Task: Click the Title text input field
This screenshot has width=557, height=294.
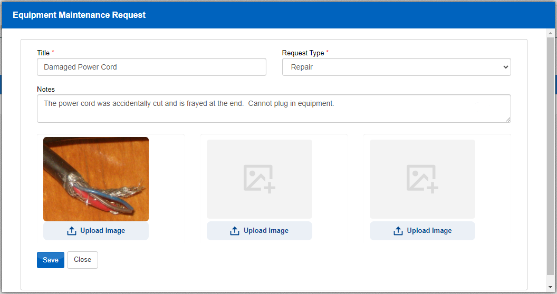Action: coord(151,67)
